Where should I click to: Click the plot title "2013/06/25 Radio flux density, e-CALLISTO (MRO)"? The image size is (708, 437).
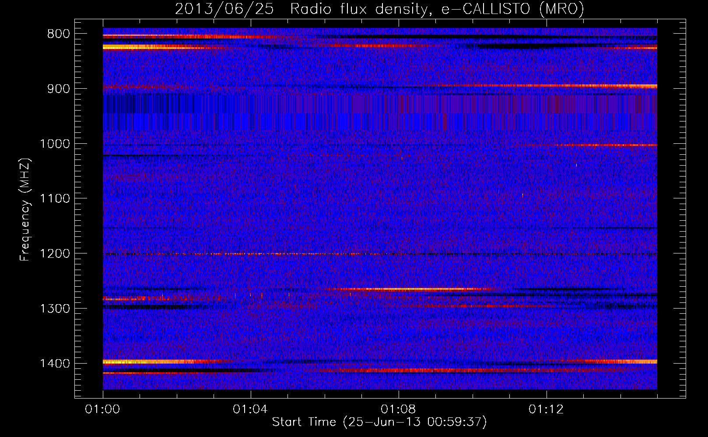point(379,9)
